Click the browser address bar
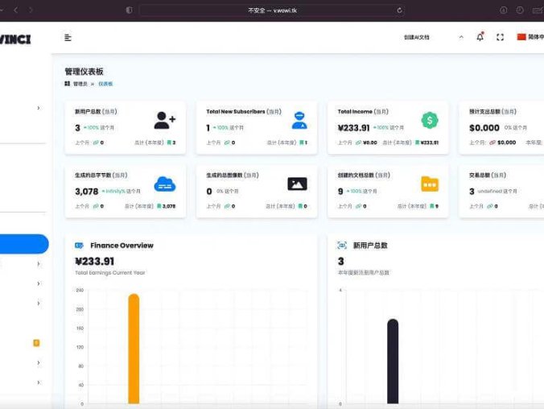 point(271,10)
